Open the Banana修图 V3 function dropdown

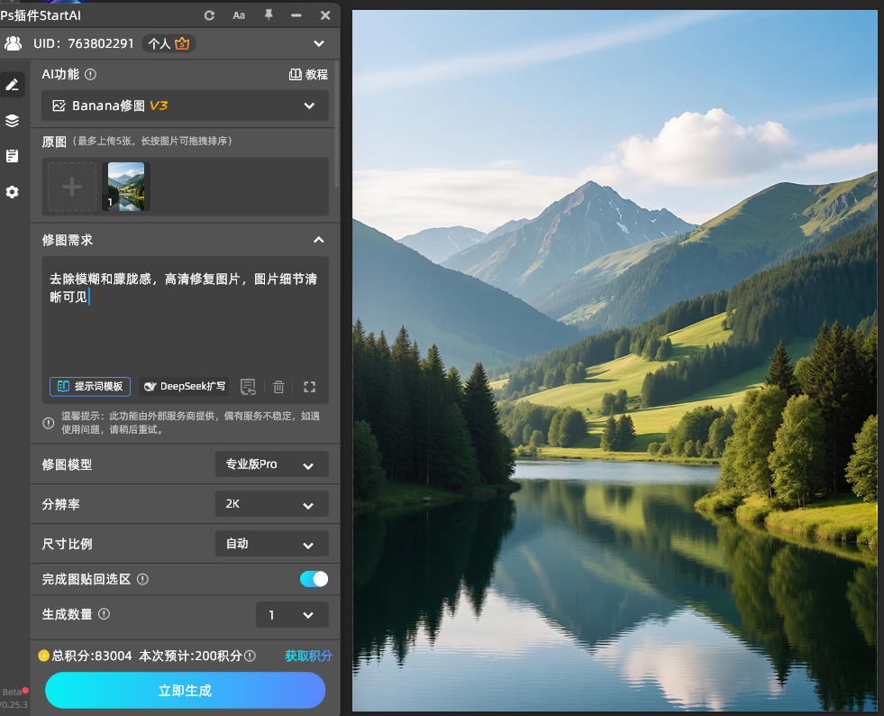(x=185, y=106)
